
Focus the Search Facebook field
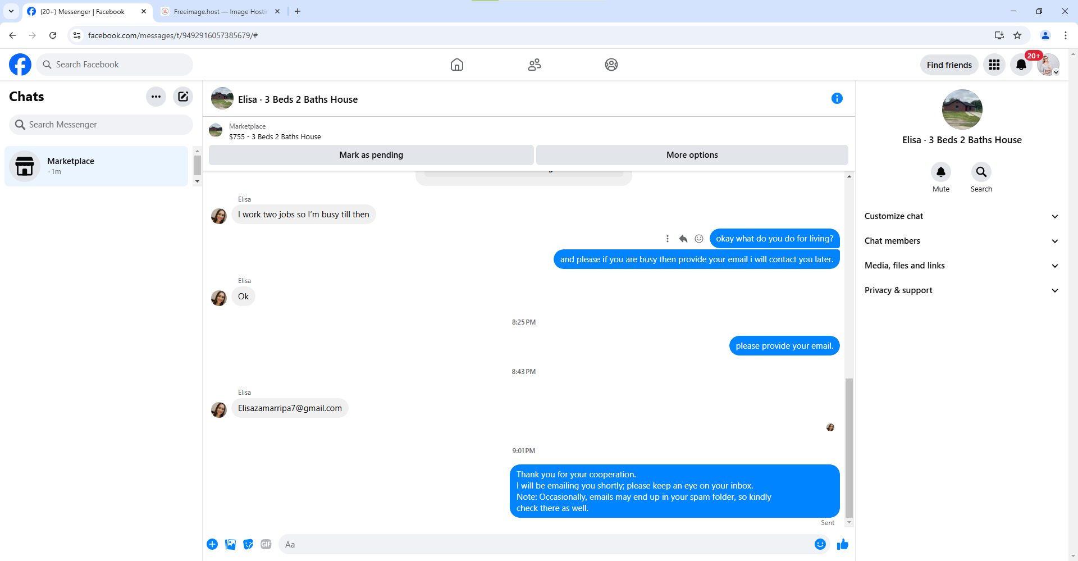pos(115,65)
